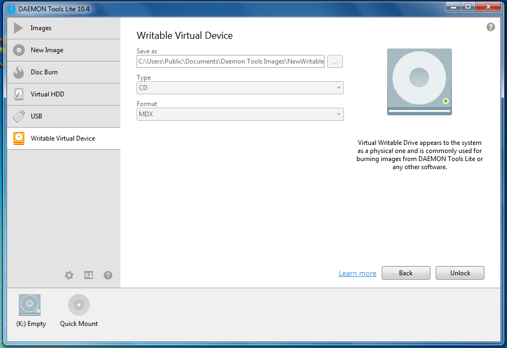Image resolution: width=507 pixels, height=348 pixels.
Task: Open settings via the gear icon
Action: [x=69, y=275]
